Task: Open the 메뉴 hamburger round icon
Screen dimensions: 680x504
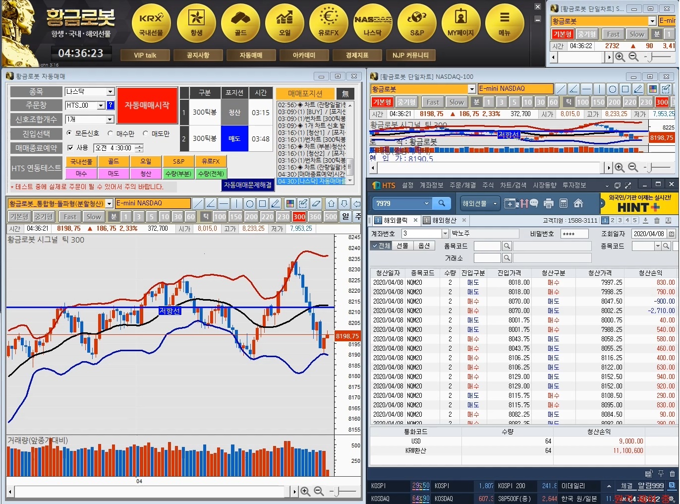Action: click(505, 23)
